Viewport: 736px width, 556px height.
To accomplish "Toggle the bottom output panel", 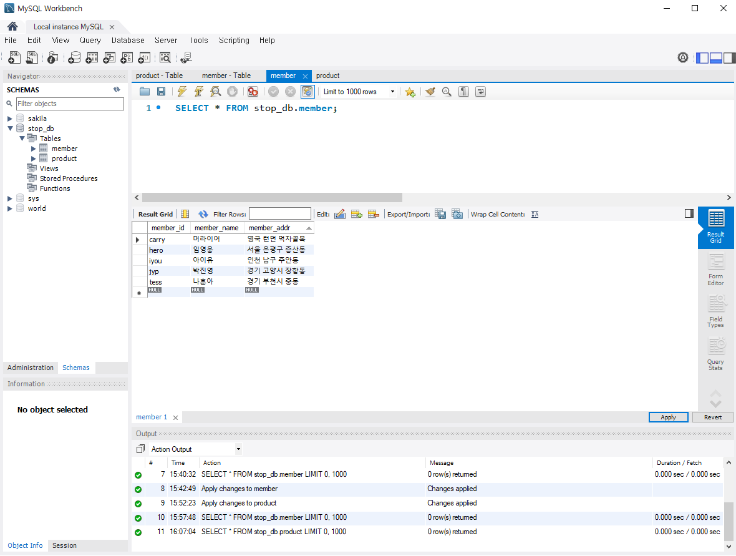I will [716, 58].
